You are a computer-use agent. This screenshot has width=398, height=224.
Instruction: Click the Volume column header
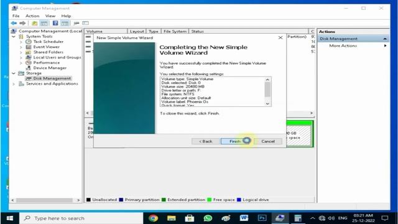[106, 31]
